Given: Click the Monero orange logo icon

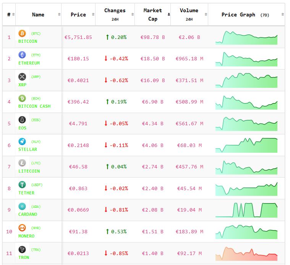Looking at the screenshot, I should coord(22,228).
